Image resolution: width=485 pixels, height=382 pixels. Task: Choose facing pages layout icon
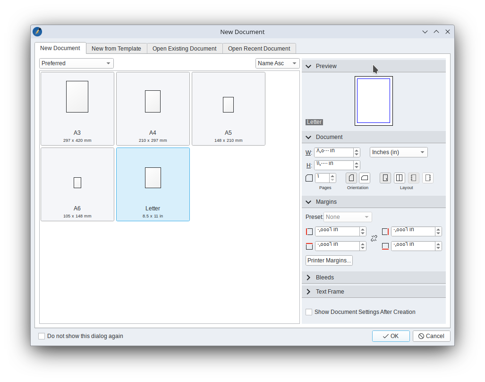click(x=399, y=178)
